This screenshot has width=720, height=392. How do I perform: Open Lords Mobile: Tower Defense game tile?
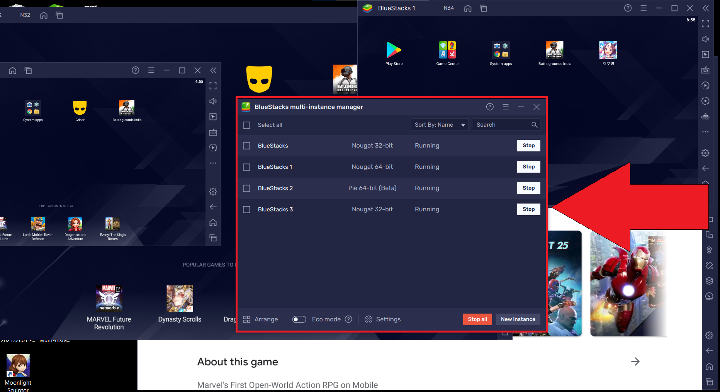click(x=38, y=228)
